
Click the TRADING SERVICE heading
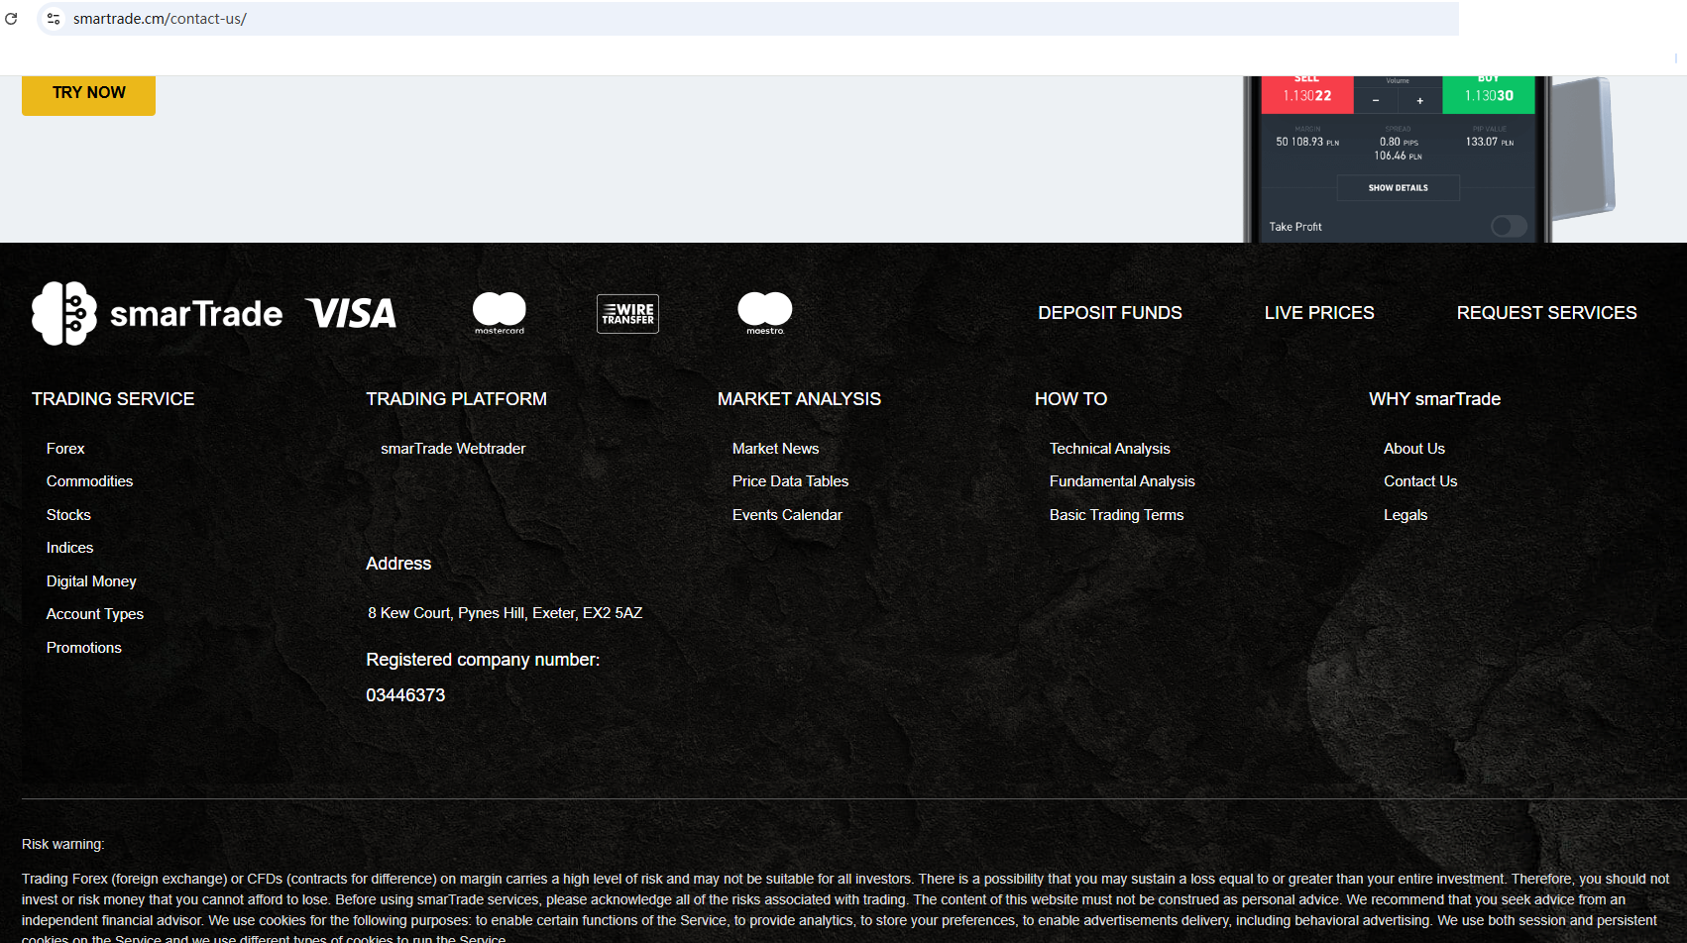tap(113, 399)
